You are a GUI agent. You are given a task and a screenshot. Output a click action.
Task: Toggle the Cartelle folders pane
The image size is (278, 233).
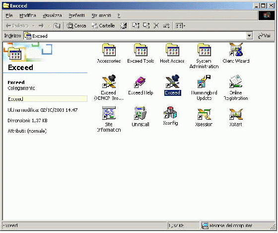coord(103,26)
